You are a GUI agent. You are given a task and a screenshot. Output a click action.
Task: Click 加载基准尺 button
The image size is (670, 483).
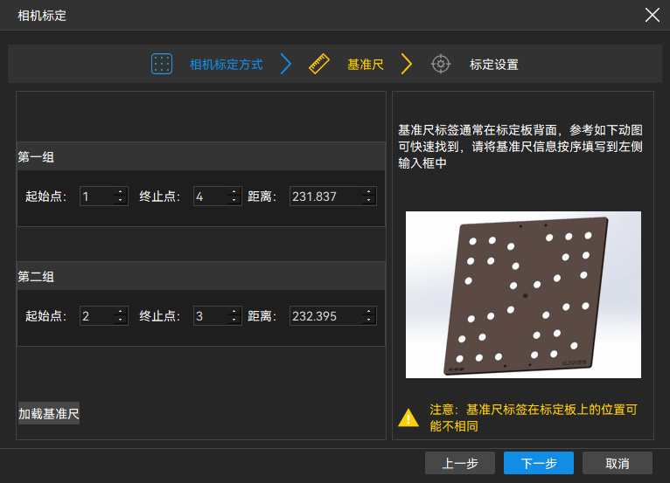click(x=49, y=414)
